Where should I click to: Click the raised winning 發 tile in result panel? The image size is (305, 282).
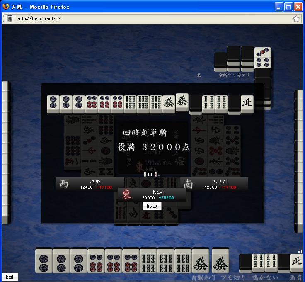182,102
